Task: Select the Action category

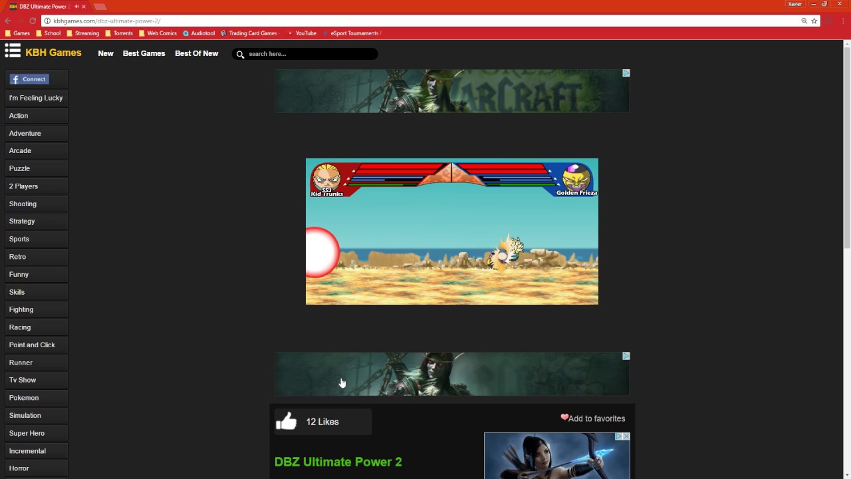Action: (36, 116)
